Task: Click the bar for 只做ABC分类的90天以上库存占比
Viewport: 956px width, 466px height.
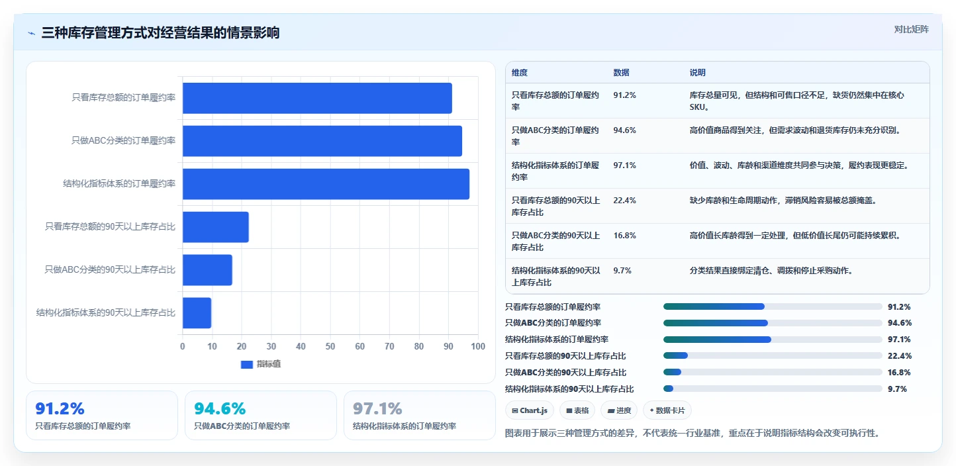Action: coord(207,270)
